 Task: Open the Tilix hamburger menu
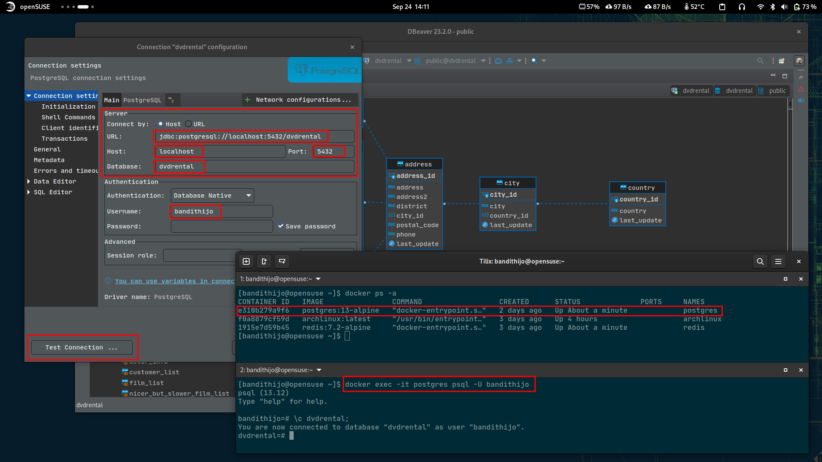pos(779,261)
